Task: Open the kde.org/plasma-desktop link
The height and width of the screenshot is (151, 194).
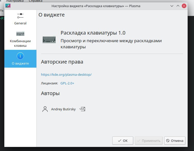Action: (x=66, y=74)
